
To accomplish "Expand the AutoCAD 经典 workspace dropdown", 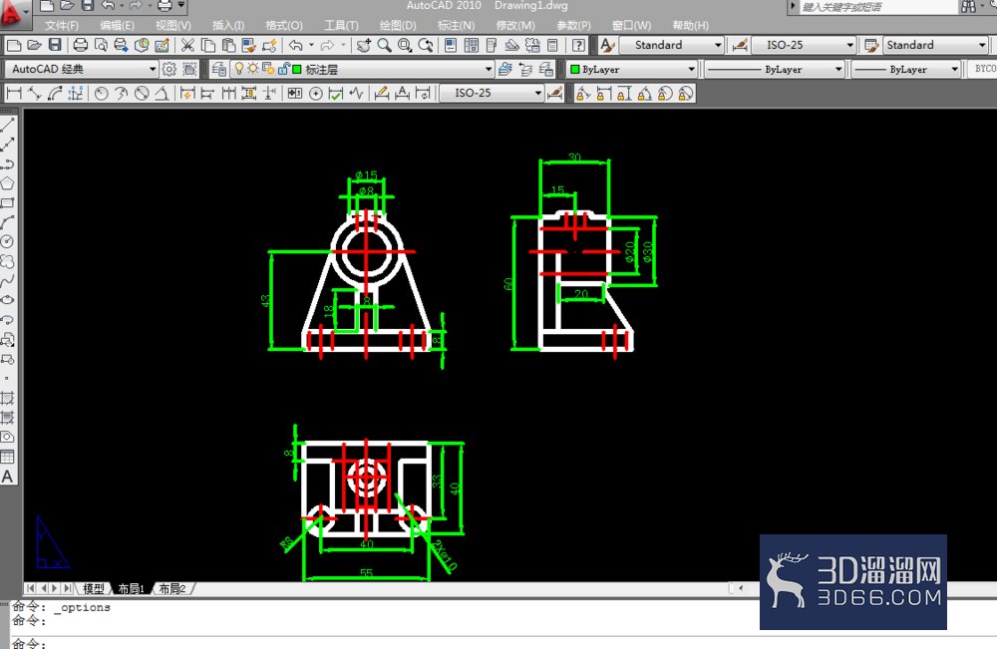I will (x=153, y=69).
